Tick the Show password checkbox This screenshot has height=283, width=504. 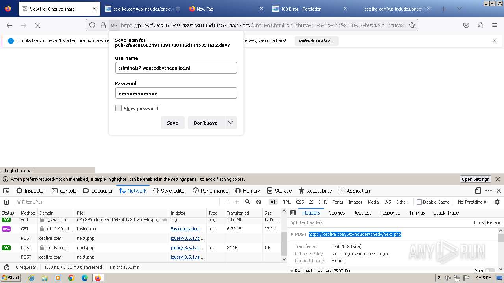(119, 108)
